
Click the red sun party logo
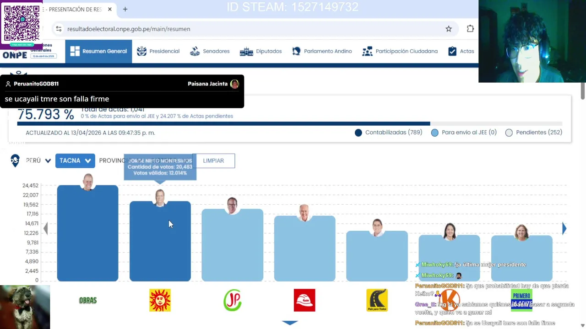[x=160, y=300]
